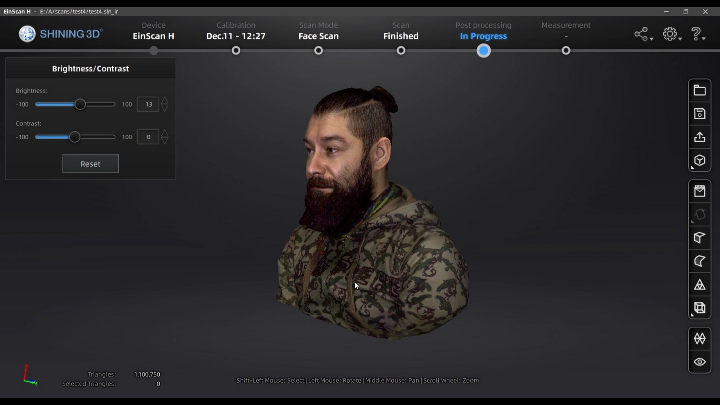Click the triangle mesh simplification icon

pos(699,285)
